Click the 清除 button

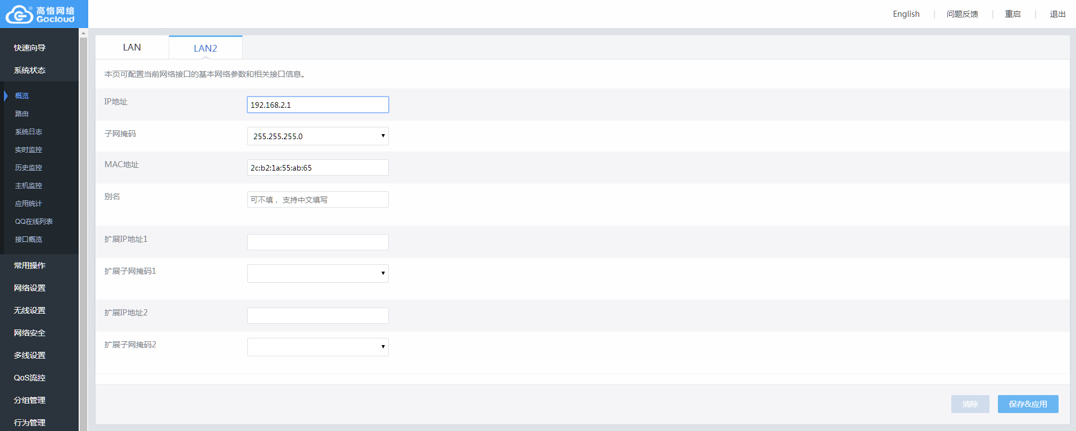[970, 404]
